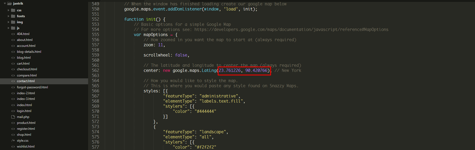Image resolution: width=475 pixels, height=150 pixels.
Task: Select forgot-password.html in the sidebar
Action: coord(32,87)
